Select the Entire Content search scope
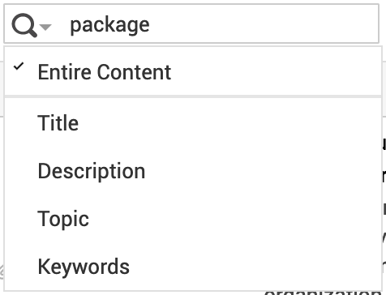 tap(193, 72)
